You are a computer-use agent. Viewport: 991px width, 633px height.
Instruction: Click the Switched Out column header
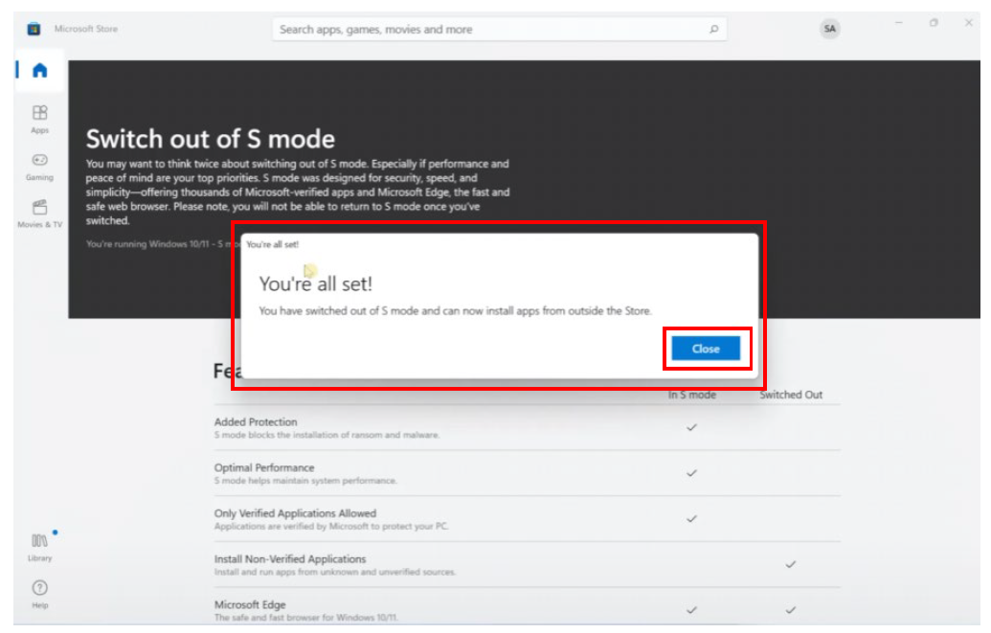(x=791, y=395)
